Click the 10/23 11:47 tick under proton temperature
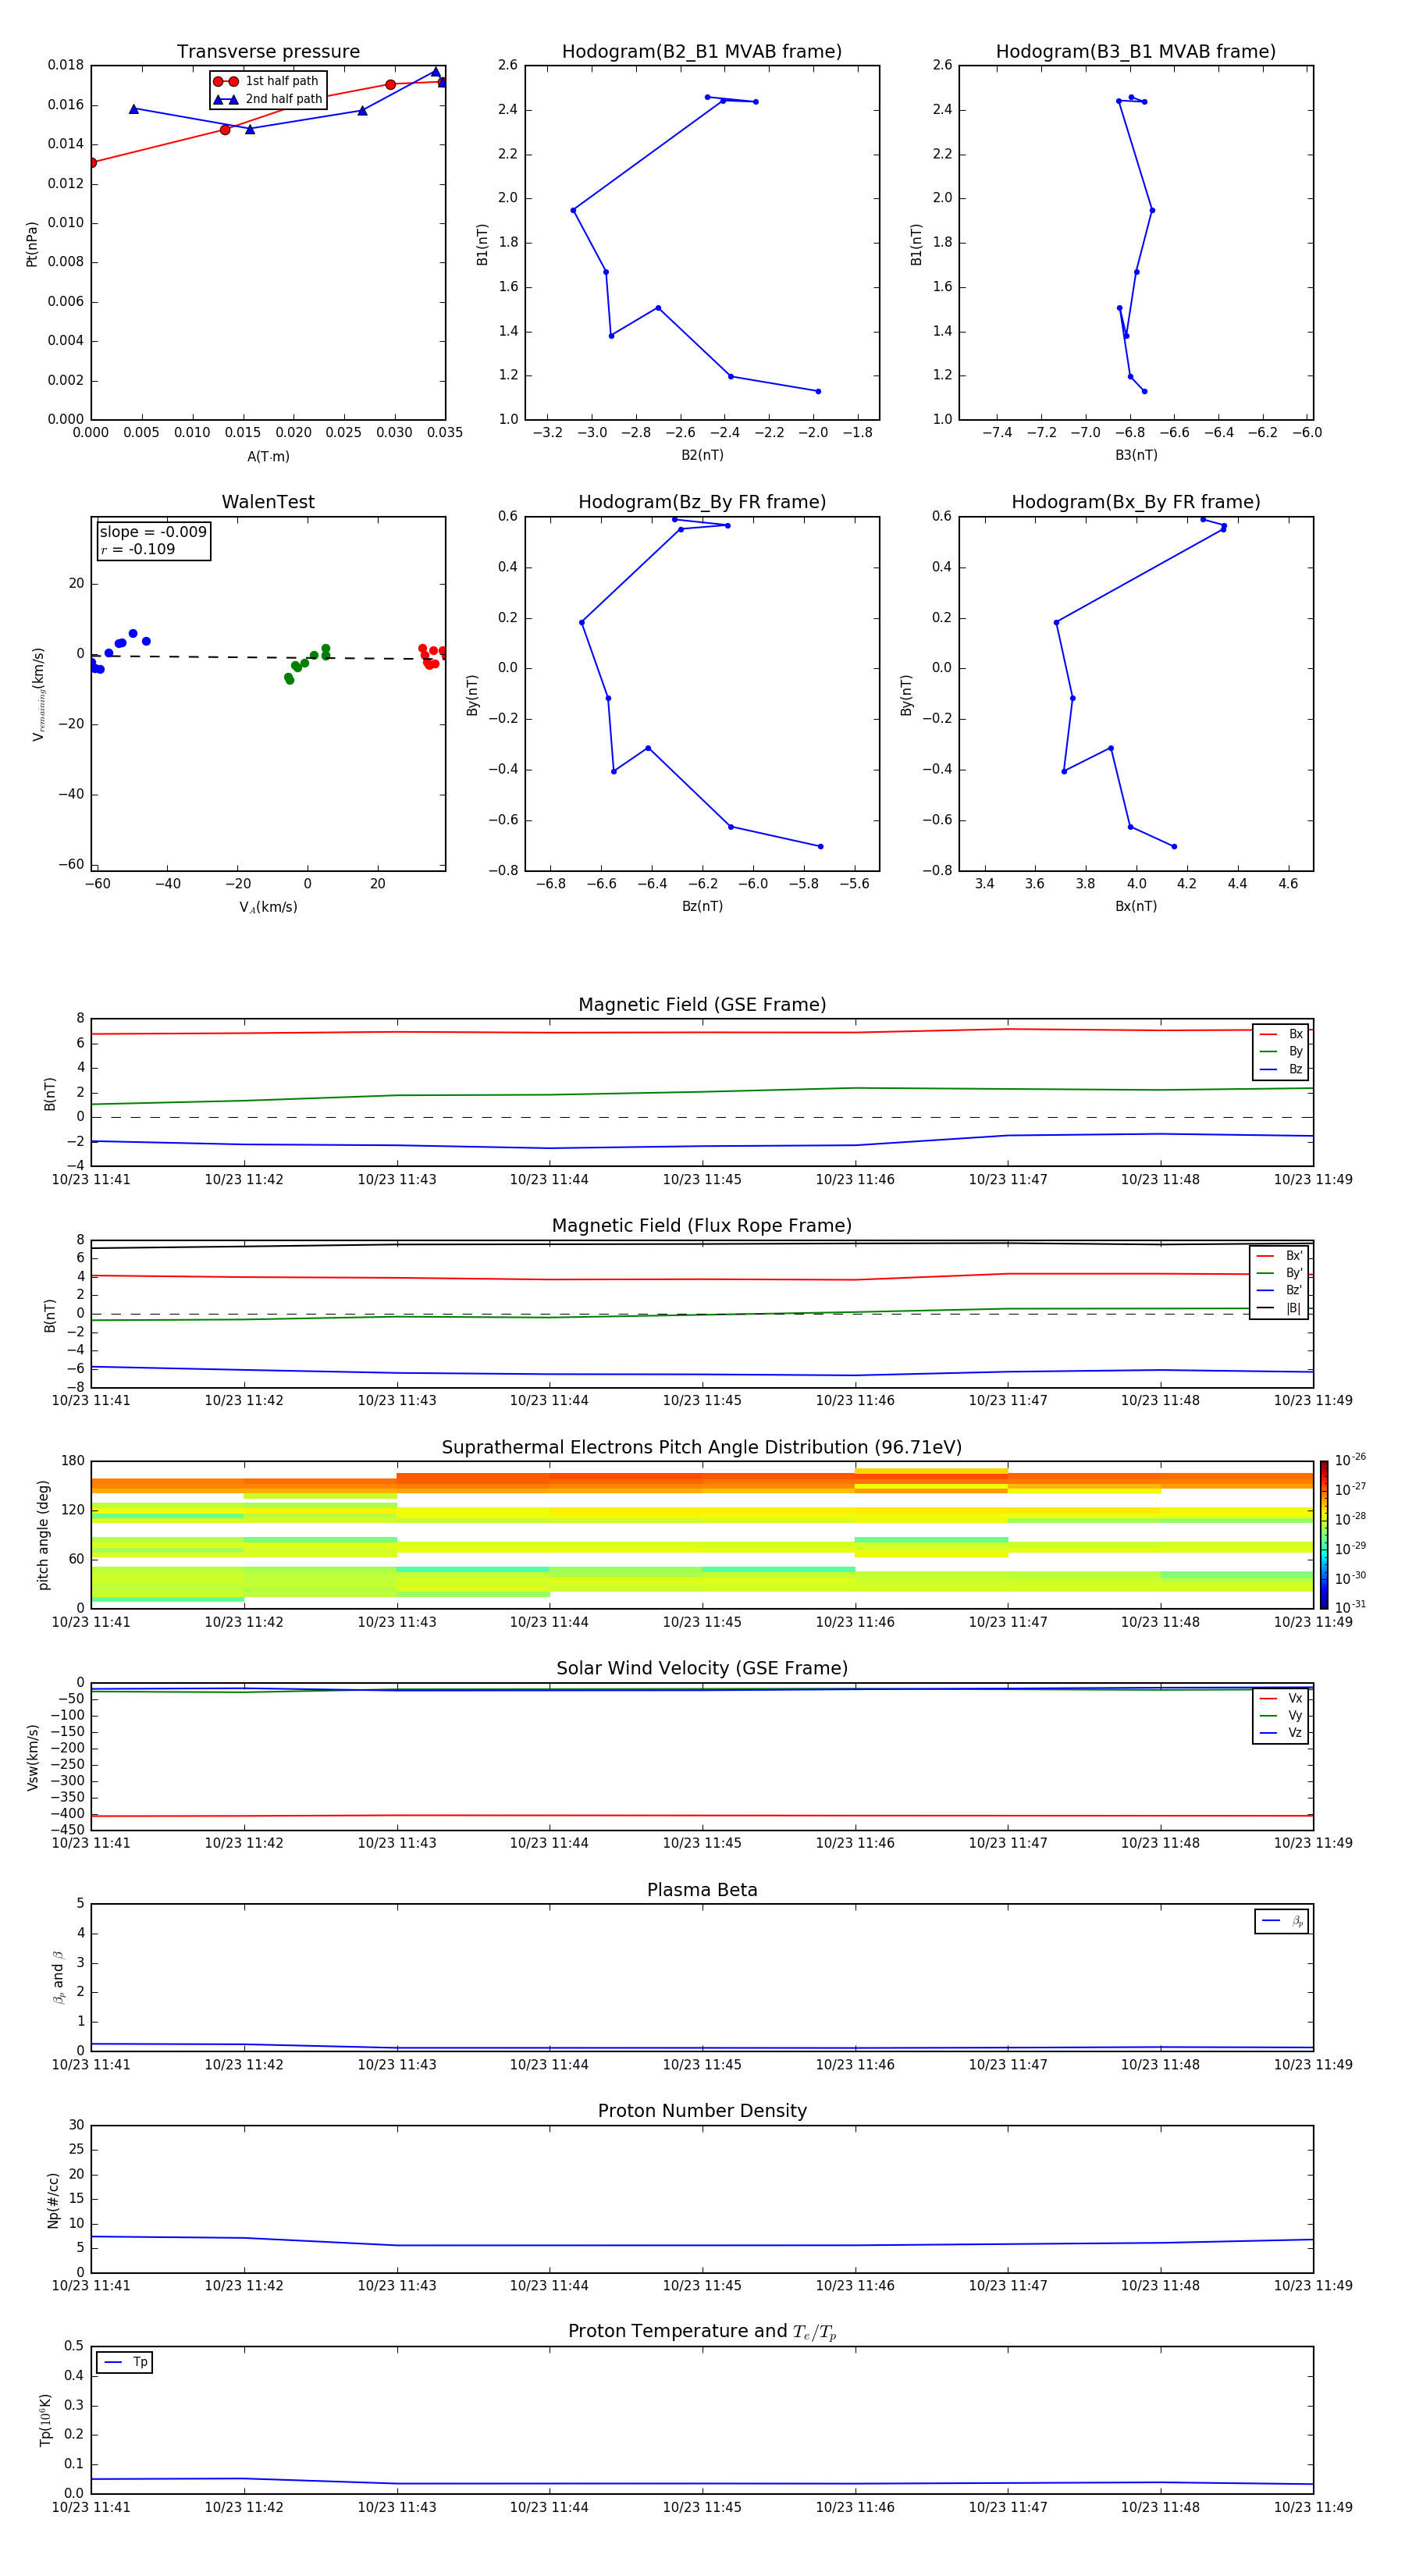The width and height of the screenshot is (1405, 2576). point(1007,2507)
